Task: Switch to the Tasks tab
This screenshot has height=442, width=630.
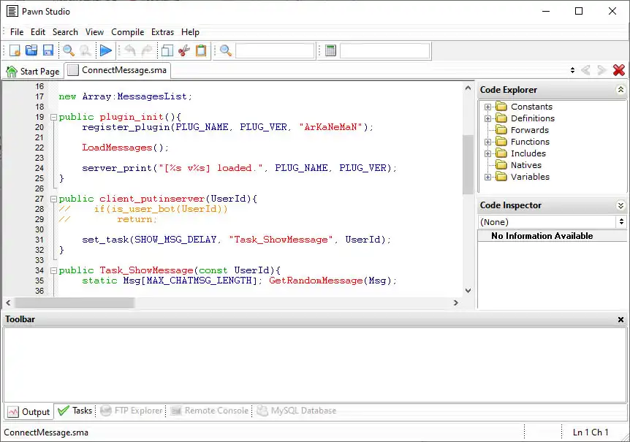Action: click(75, 411)
